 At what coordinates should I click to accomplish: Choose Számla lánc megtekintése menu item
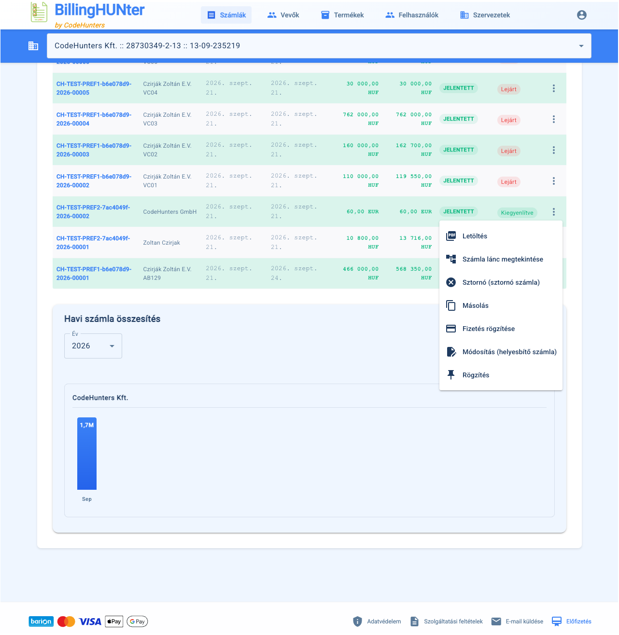501,259
